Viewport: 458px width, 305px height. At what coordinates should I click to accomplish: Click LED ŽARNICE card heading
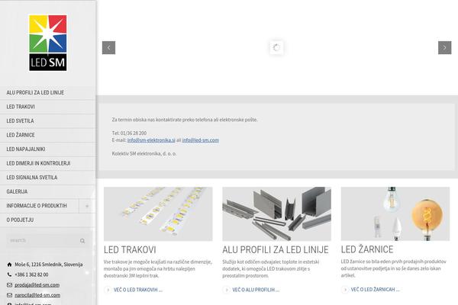coord(367,249)
